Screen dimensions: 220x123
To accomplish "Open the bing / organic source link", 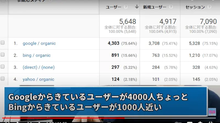I will click(x=37, y=55).
